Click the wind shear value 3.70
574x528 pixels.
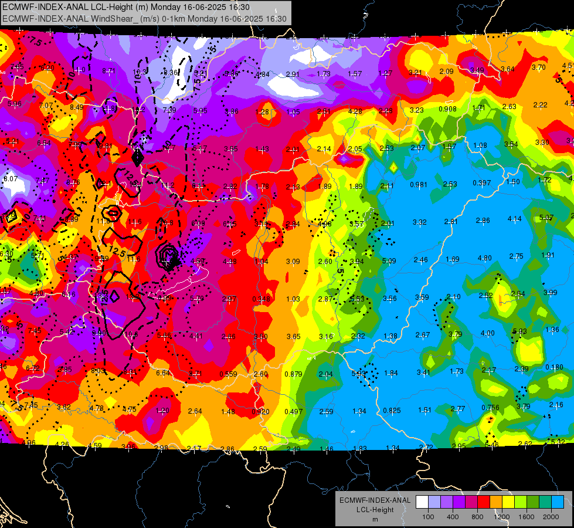(538, 67)
